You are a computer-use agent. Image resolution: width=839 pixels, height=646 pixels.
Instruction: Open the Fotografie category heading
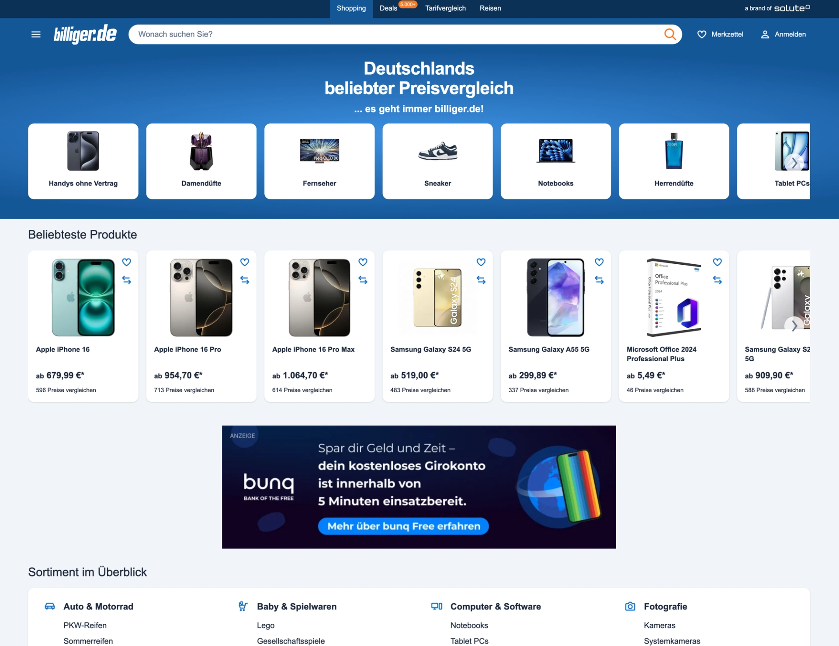pyautogui.click(x=666, y=606)
